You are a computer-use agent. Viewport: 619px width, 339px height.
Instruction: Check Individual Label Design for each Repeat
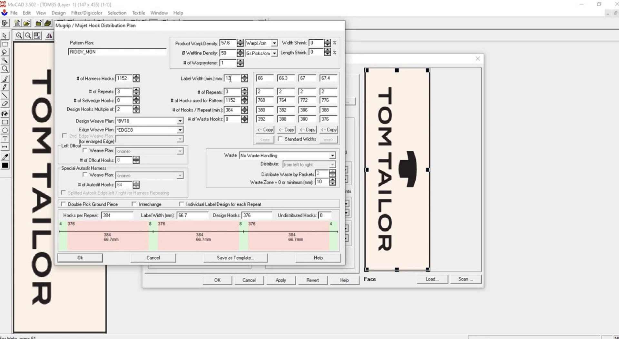pos(182,204)
